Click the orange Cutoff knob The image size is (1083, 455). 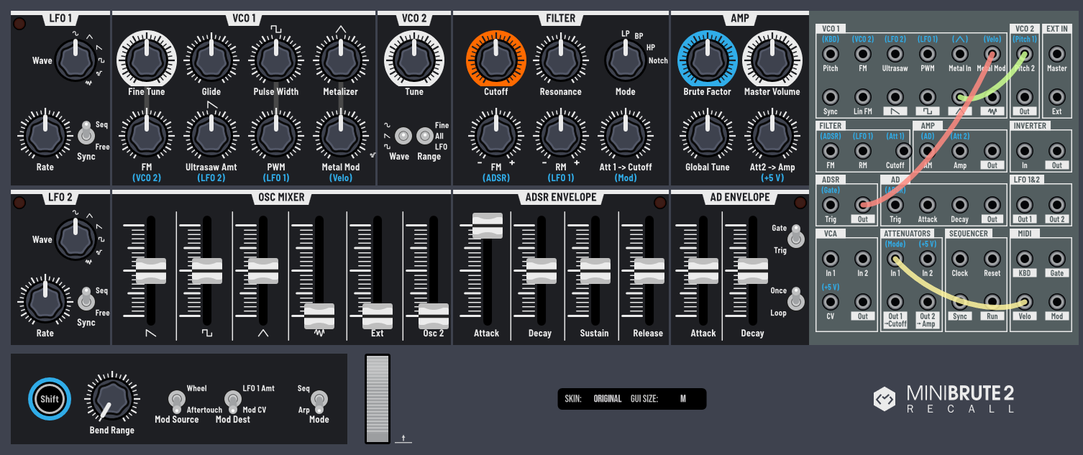tap(496, 60)
